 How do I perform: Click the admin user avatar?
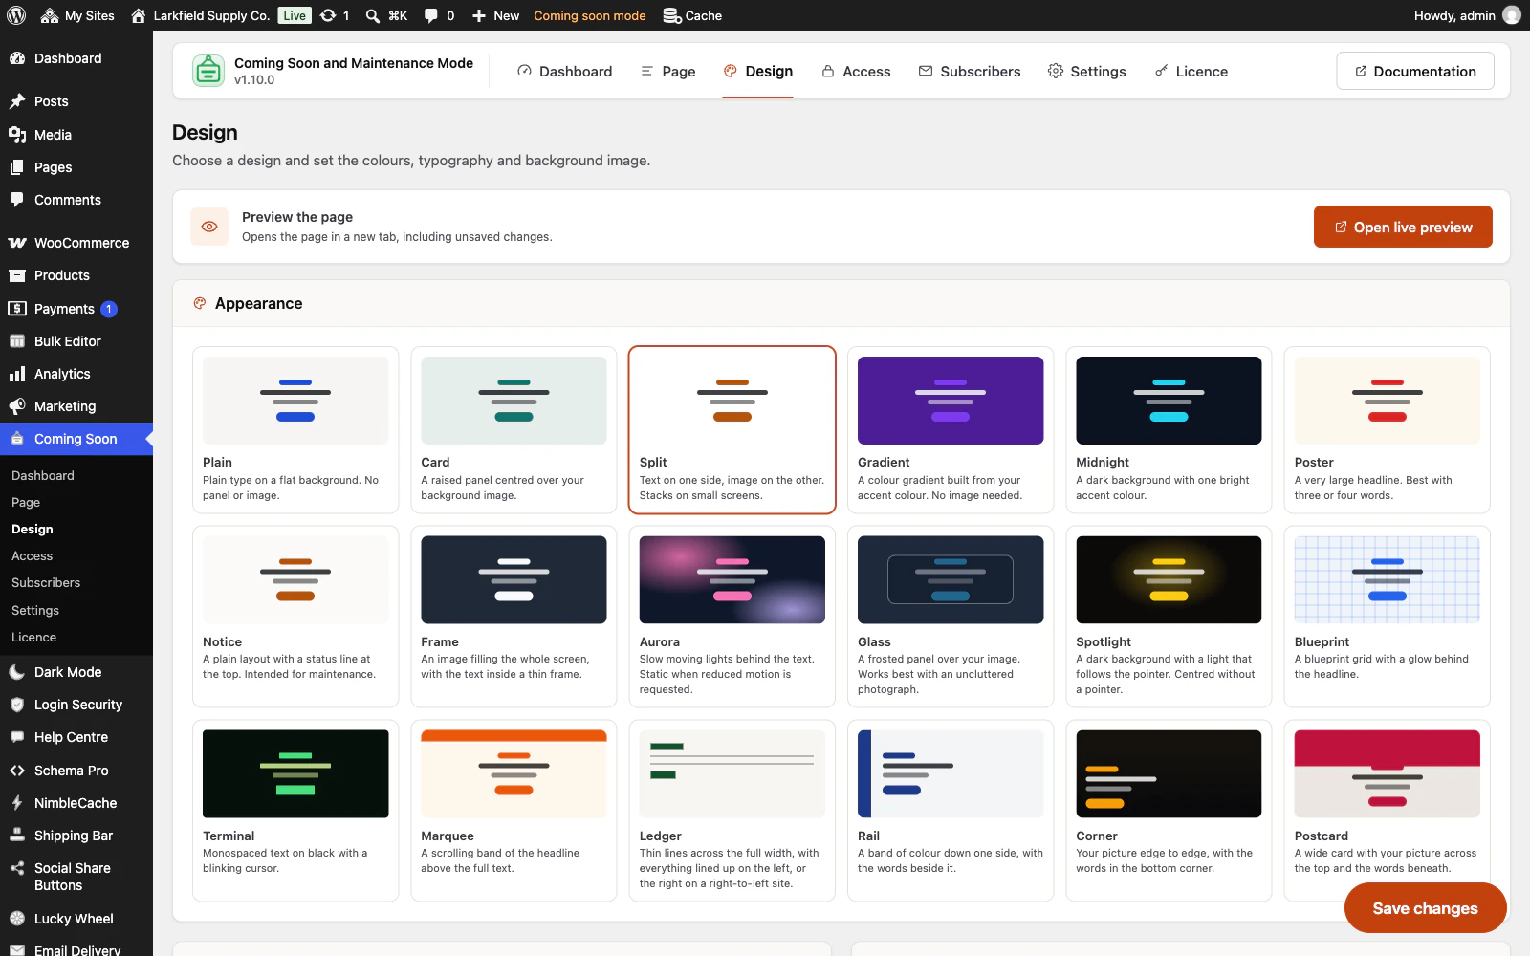[1512, 15]
